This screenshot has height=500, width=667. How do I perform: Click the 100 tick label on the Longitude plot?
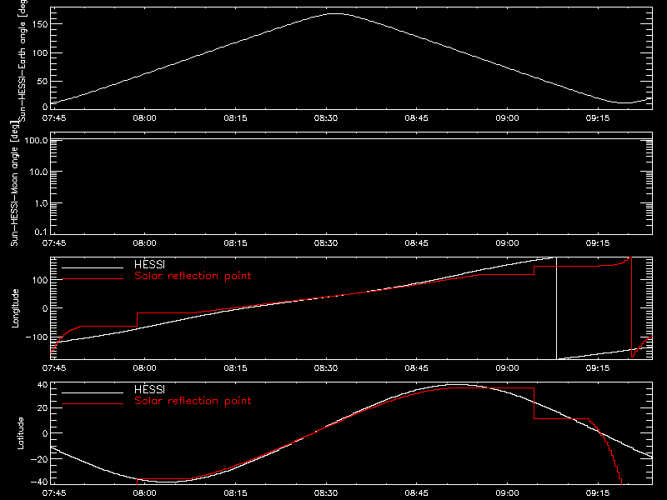pos(39,280)
